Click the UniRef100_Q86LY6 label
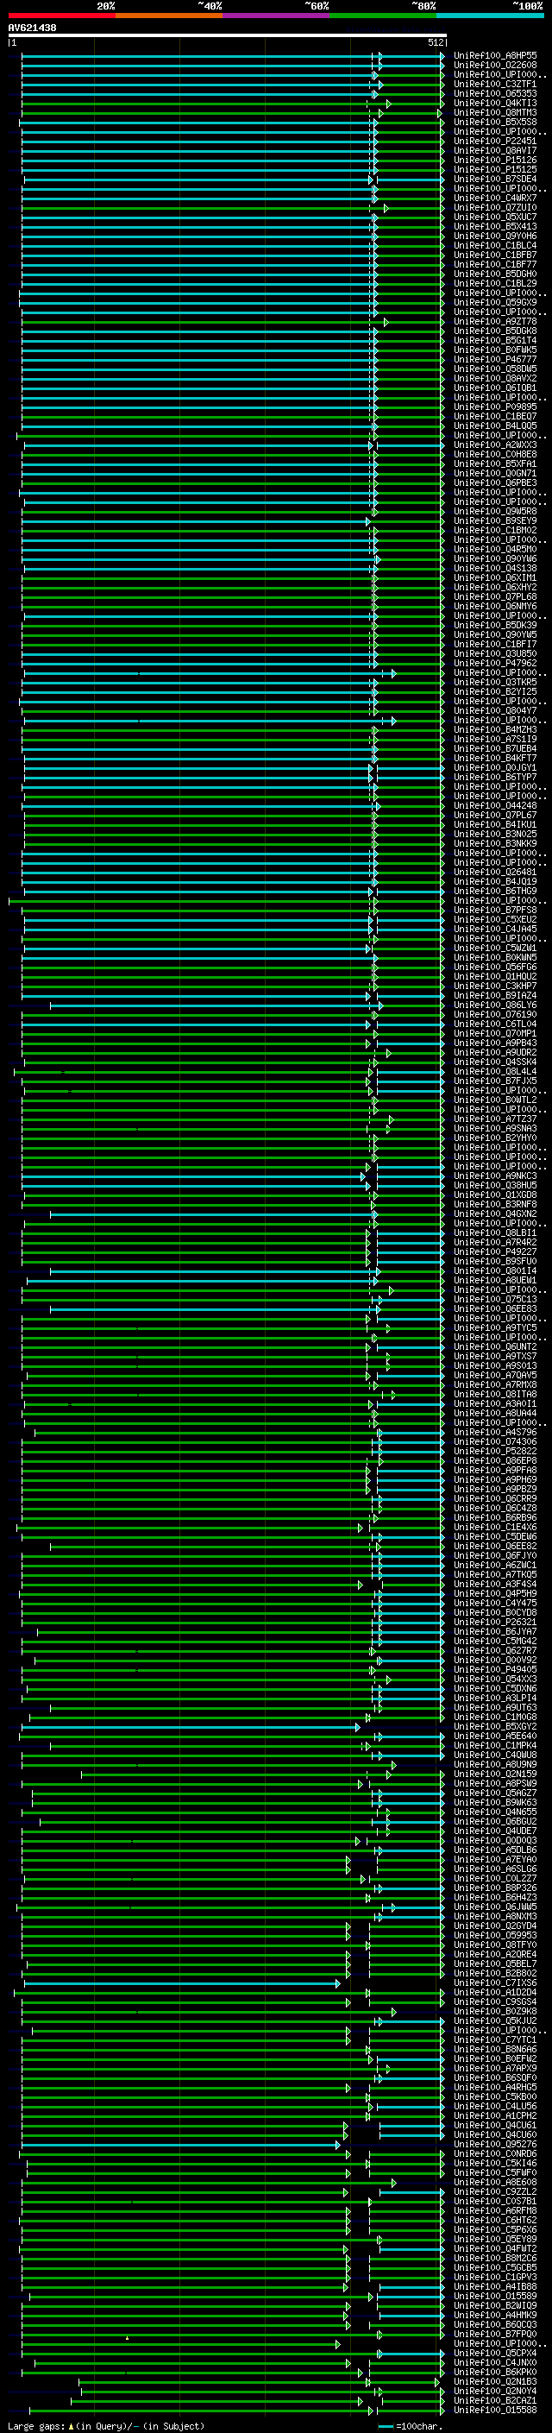The width and height of the screenshot is (552, 2433). pyautogui.click(x=495, y=1005)
